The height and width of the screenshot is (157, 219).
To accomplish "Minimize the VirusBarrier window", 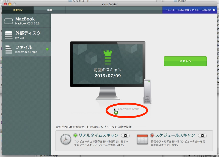I will 10,4.
